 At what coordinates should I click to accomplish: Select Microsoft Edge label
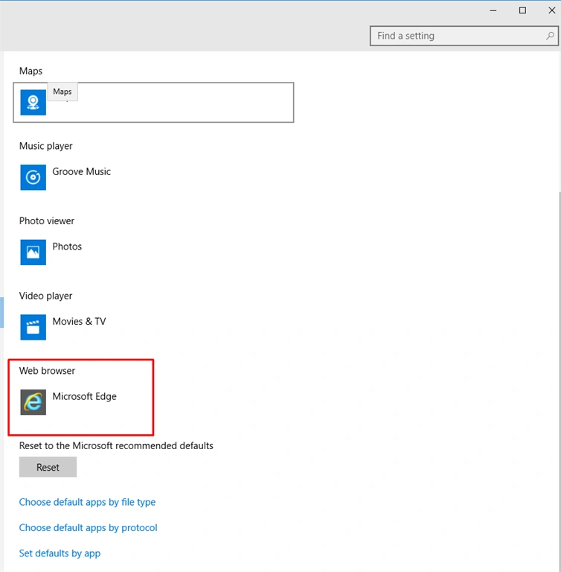point(85,396)
